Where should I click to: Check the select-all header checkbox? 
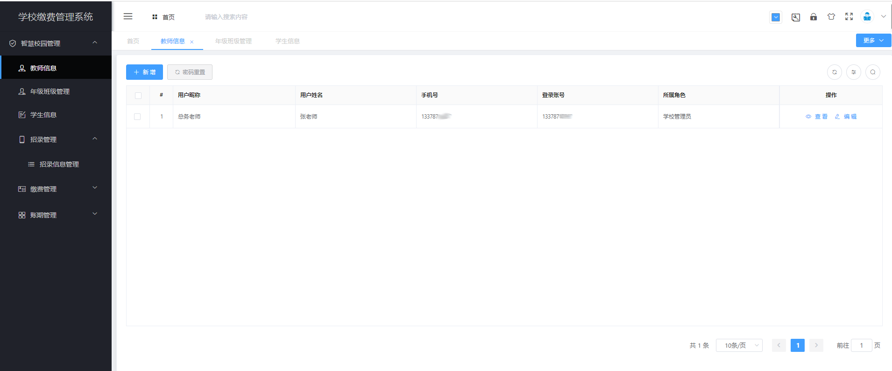(138, 96)
